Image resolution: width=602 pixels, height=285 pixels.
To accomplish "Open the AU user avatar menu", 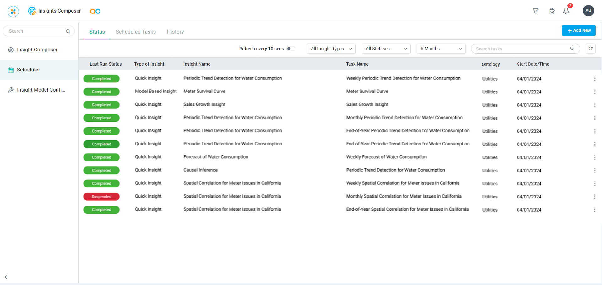I will 588,11.
